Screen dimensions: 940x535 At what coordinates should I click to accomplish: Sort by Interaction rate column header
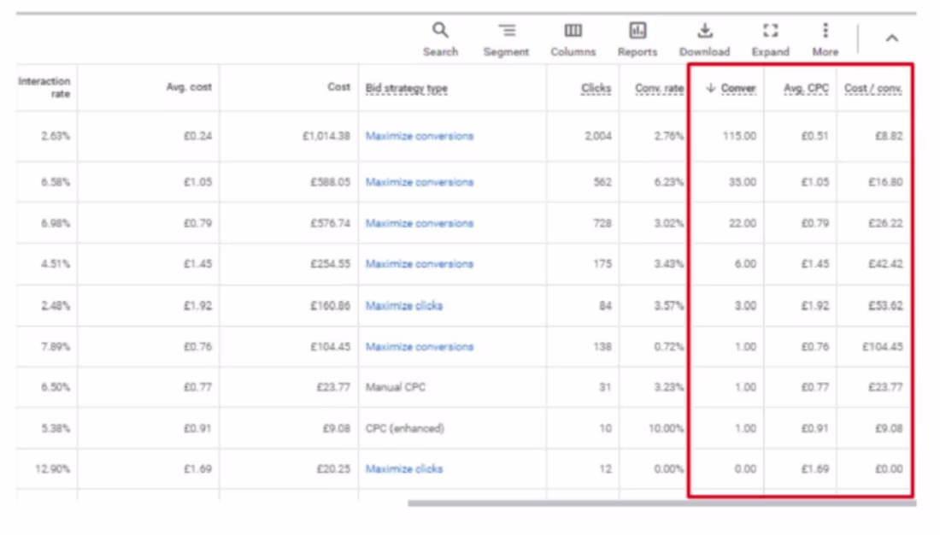pyautogui.click(x=44, y=87)
